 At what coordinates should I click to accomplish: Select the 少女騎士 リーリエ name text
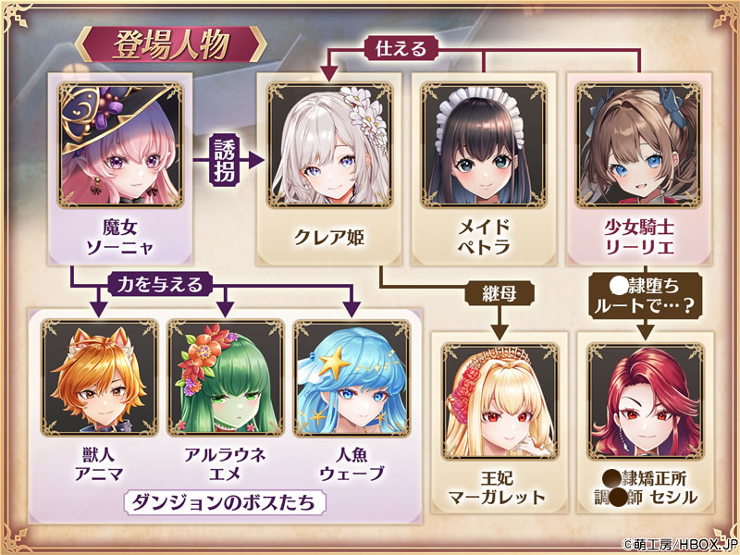639,238
